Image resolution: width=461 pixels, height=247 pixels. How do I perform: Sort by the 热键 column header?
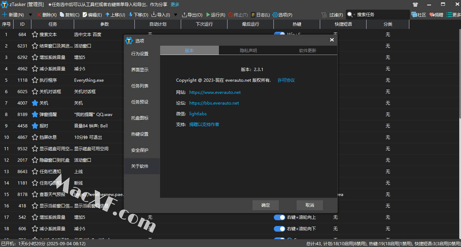297,24
